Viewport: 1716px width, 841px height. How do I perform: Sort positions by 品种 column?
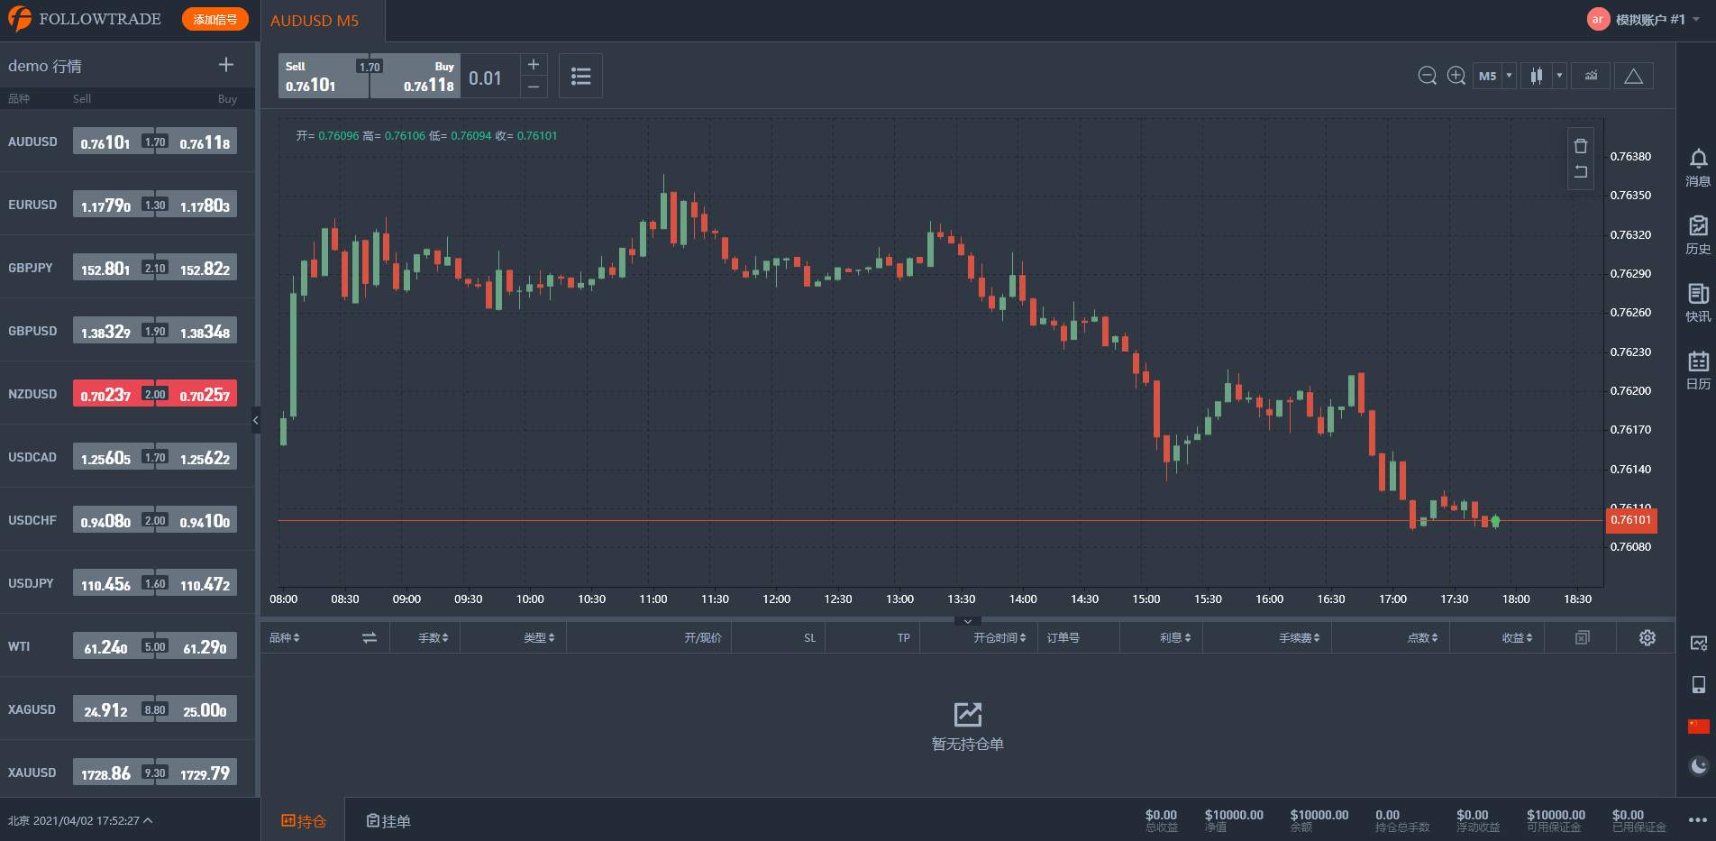click(x=284, y=637)
